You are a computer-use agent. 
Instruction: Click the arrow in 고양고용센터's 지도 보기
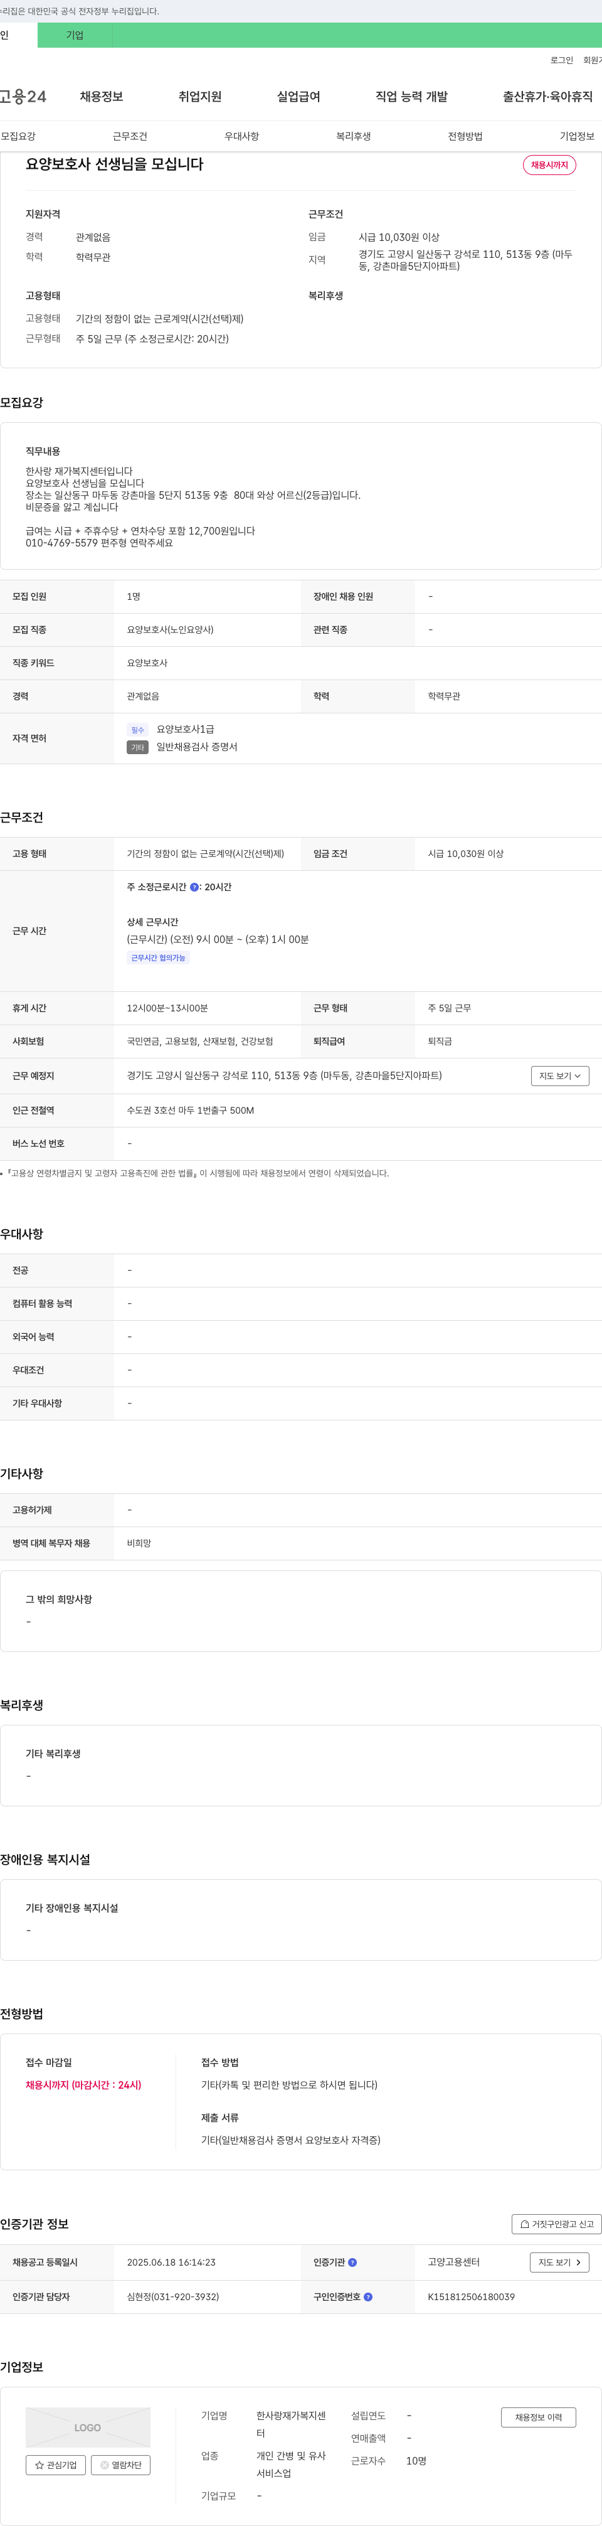tap(578, 2262)
